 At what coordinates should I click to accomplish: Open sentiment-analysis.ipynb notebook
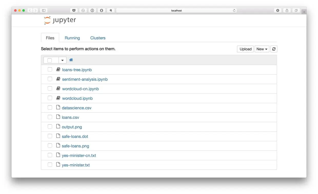tap(85, 79)
